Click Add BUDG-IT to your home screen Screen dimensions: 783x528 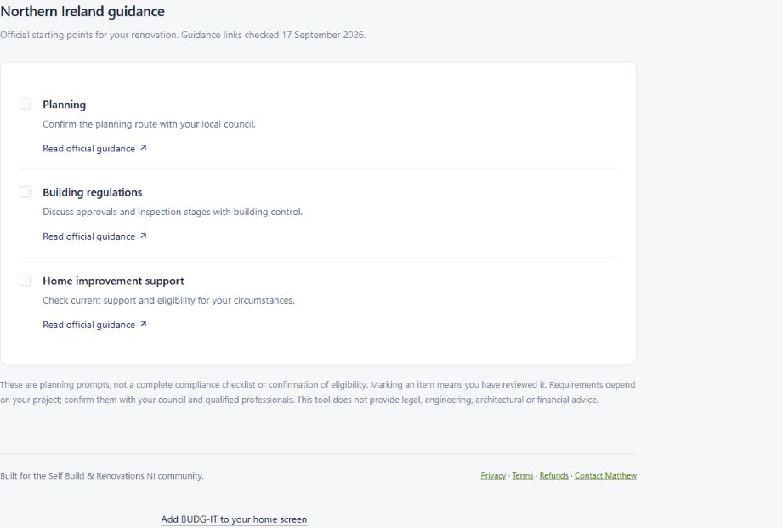(234, 519)
